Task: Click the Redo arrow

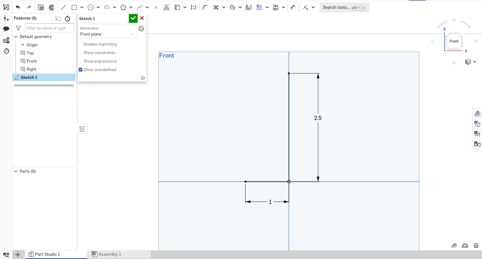Action: (x=29, y=7)
